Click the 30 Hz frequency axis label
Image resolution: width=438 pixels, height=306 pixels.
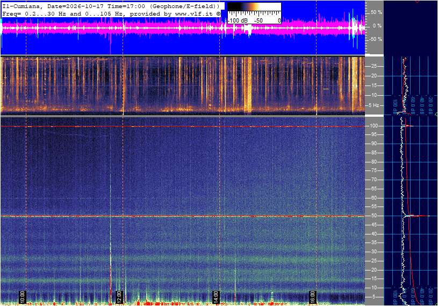click(374, 252)
